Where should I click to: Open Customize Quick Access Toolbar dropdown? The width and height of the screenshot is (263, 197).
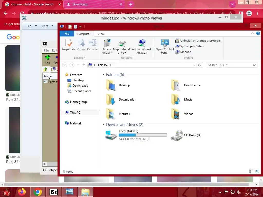(80, 27)
